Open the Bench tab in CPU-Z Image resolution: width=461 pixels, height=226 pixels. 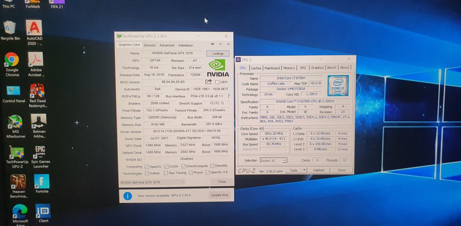click(x=332, y=67)
